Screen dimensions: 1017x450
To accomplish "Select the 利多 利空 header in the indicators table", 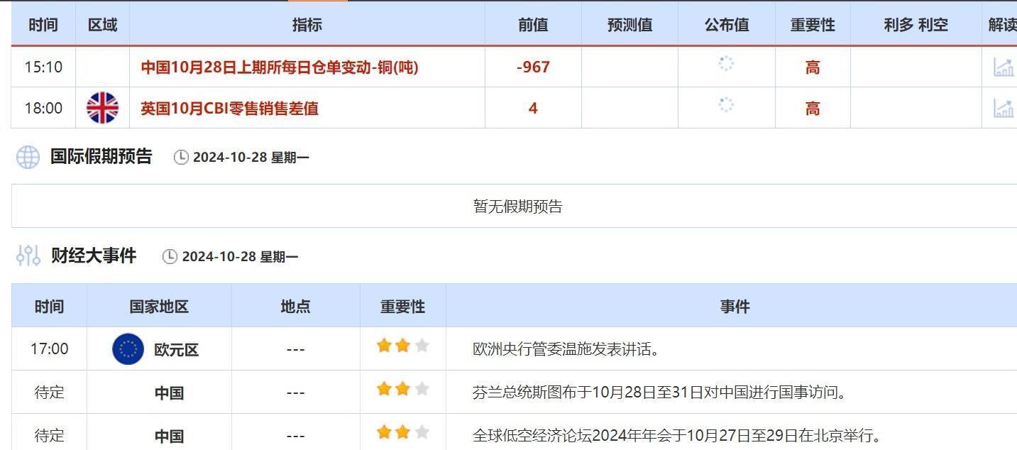I will click(916, 23).
